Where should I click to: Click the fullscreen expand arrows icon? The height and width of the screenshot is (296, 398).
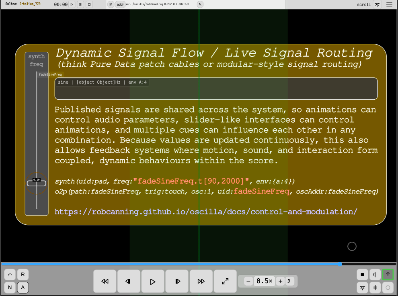[225, 281]
